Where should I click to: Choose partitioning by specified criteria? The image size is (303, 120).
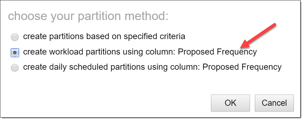point(15,37)
